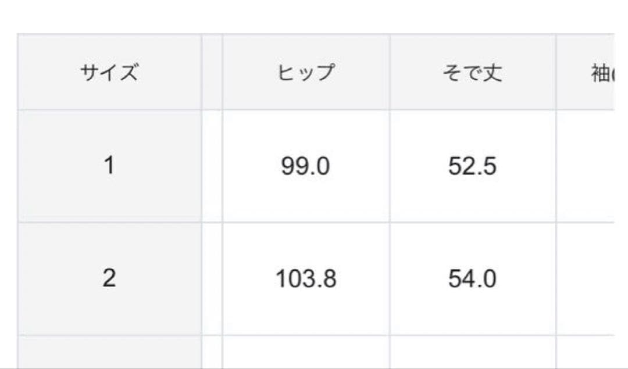Click the 52.5 sleeve length value
628x369 pixels.
pos(472,167)
